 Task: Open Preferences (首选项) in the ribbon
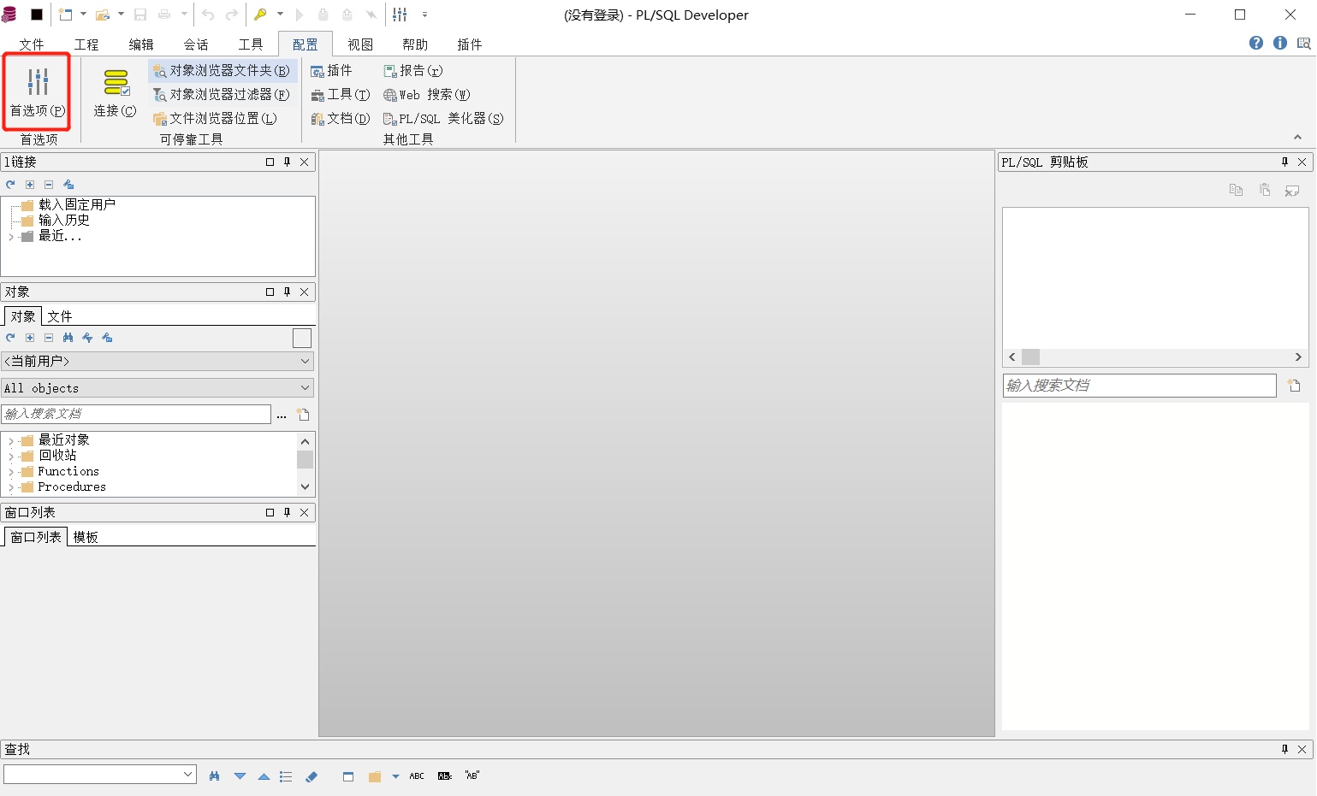pos(37,92)
